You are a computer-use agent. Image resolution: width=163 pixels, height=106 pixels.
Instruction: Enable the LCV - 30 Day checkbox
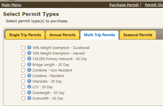click(23, 87)
